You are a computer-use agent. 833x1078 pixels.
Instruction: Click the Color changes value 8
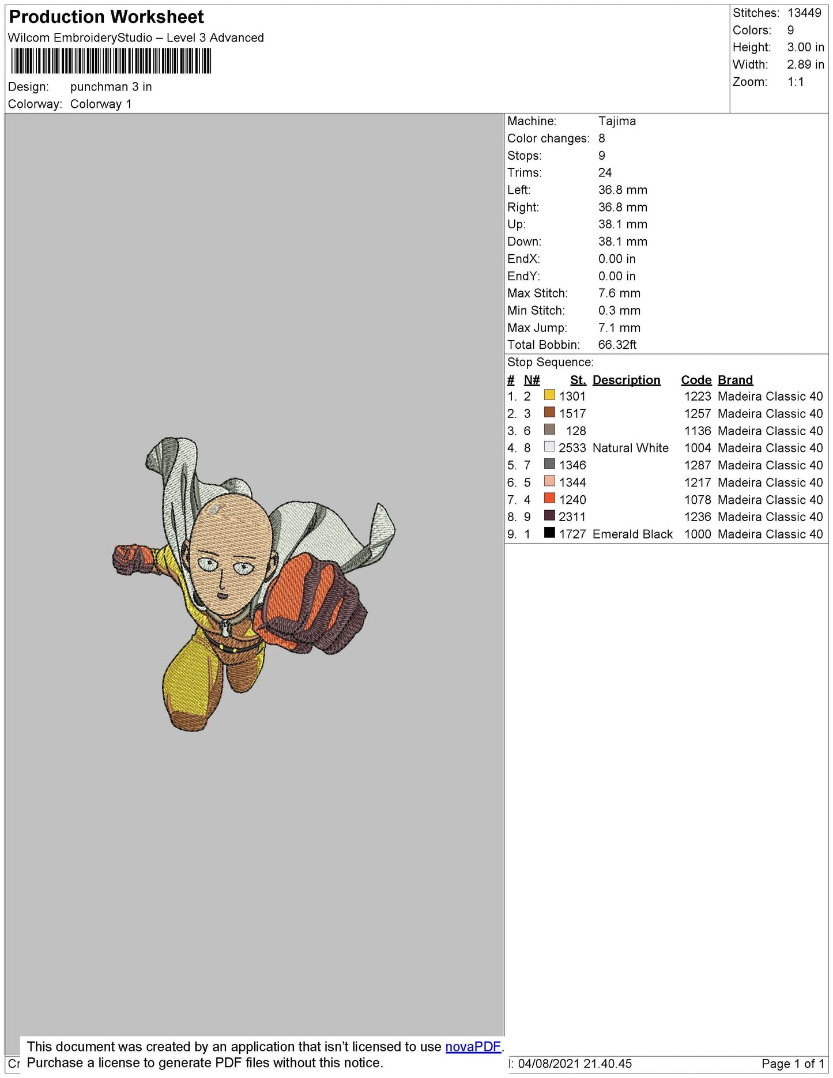tap(602, 139)
